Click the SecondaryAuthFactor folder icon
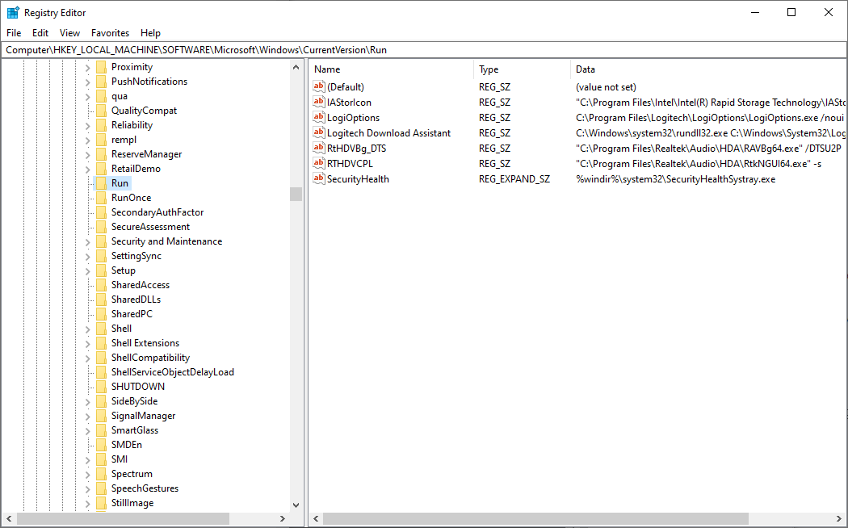 coord(101,212)
